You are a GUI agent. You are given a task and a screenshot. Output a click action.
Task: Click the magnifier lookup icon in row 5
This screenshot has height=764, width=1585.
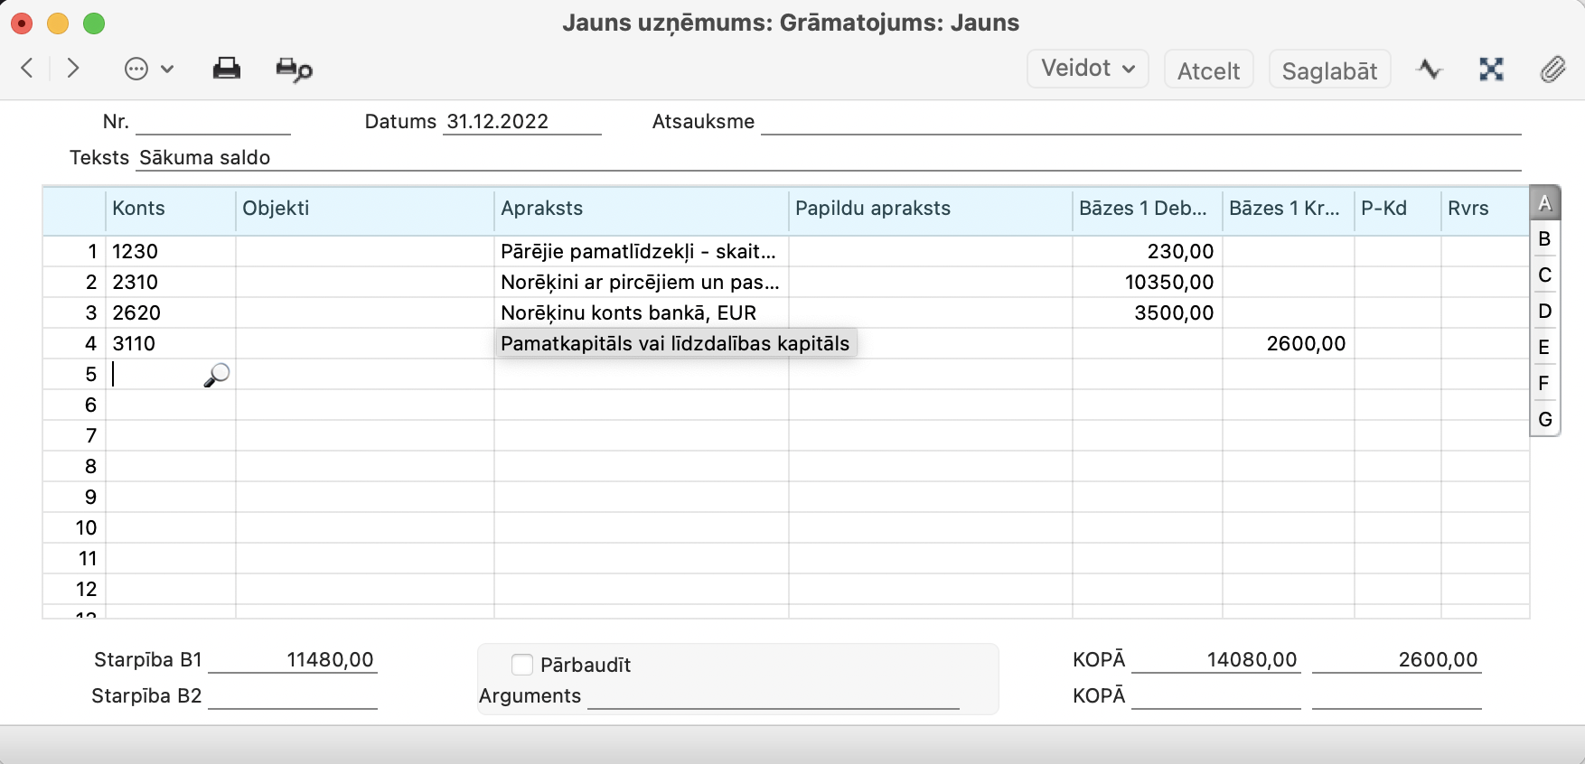[x=217, y=375]
